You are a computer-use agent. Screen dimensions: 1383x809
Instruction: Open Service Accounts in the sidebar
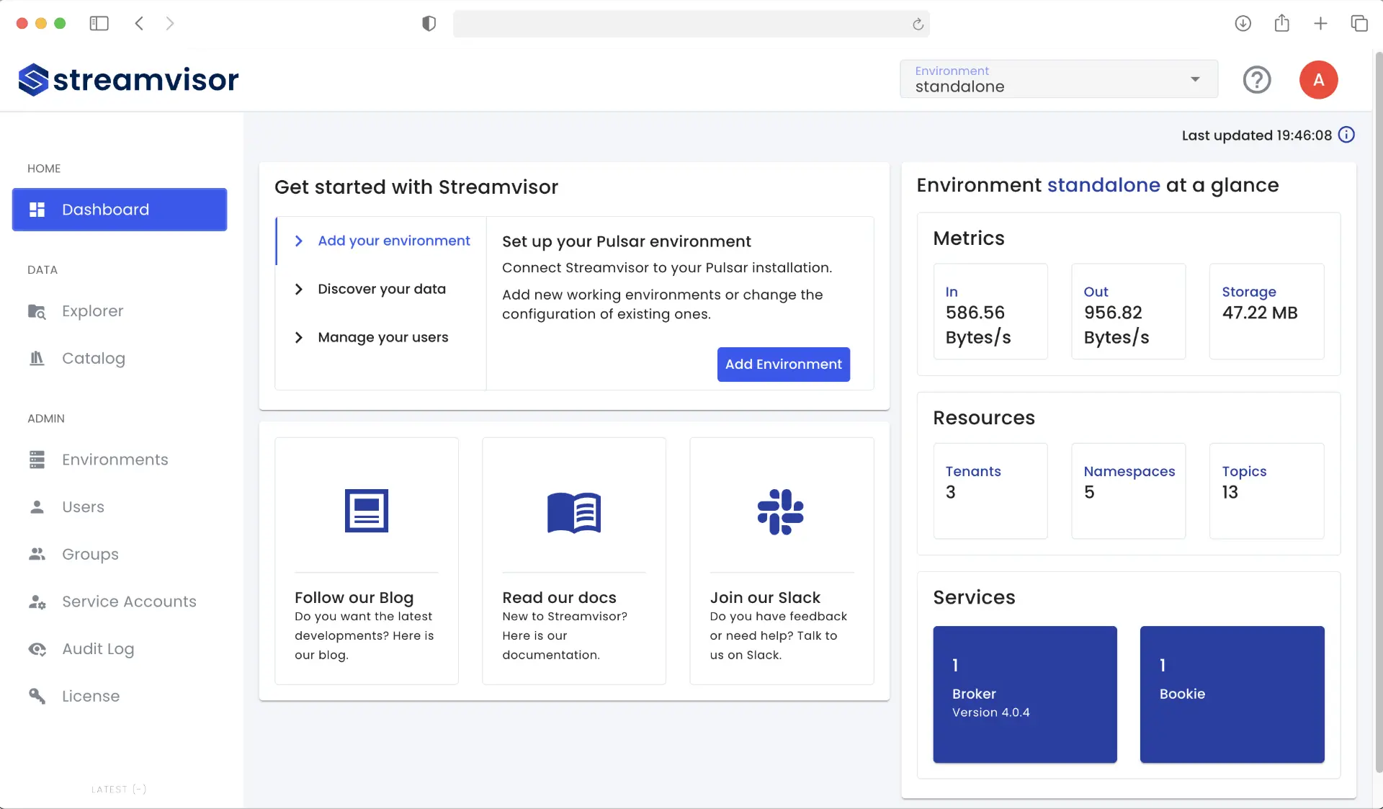click(120, 602)
